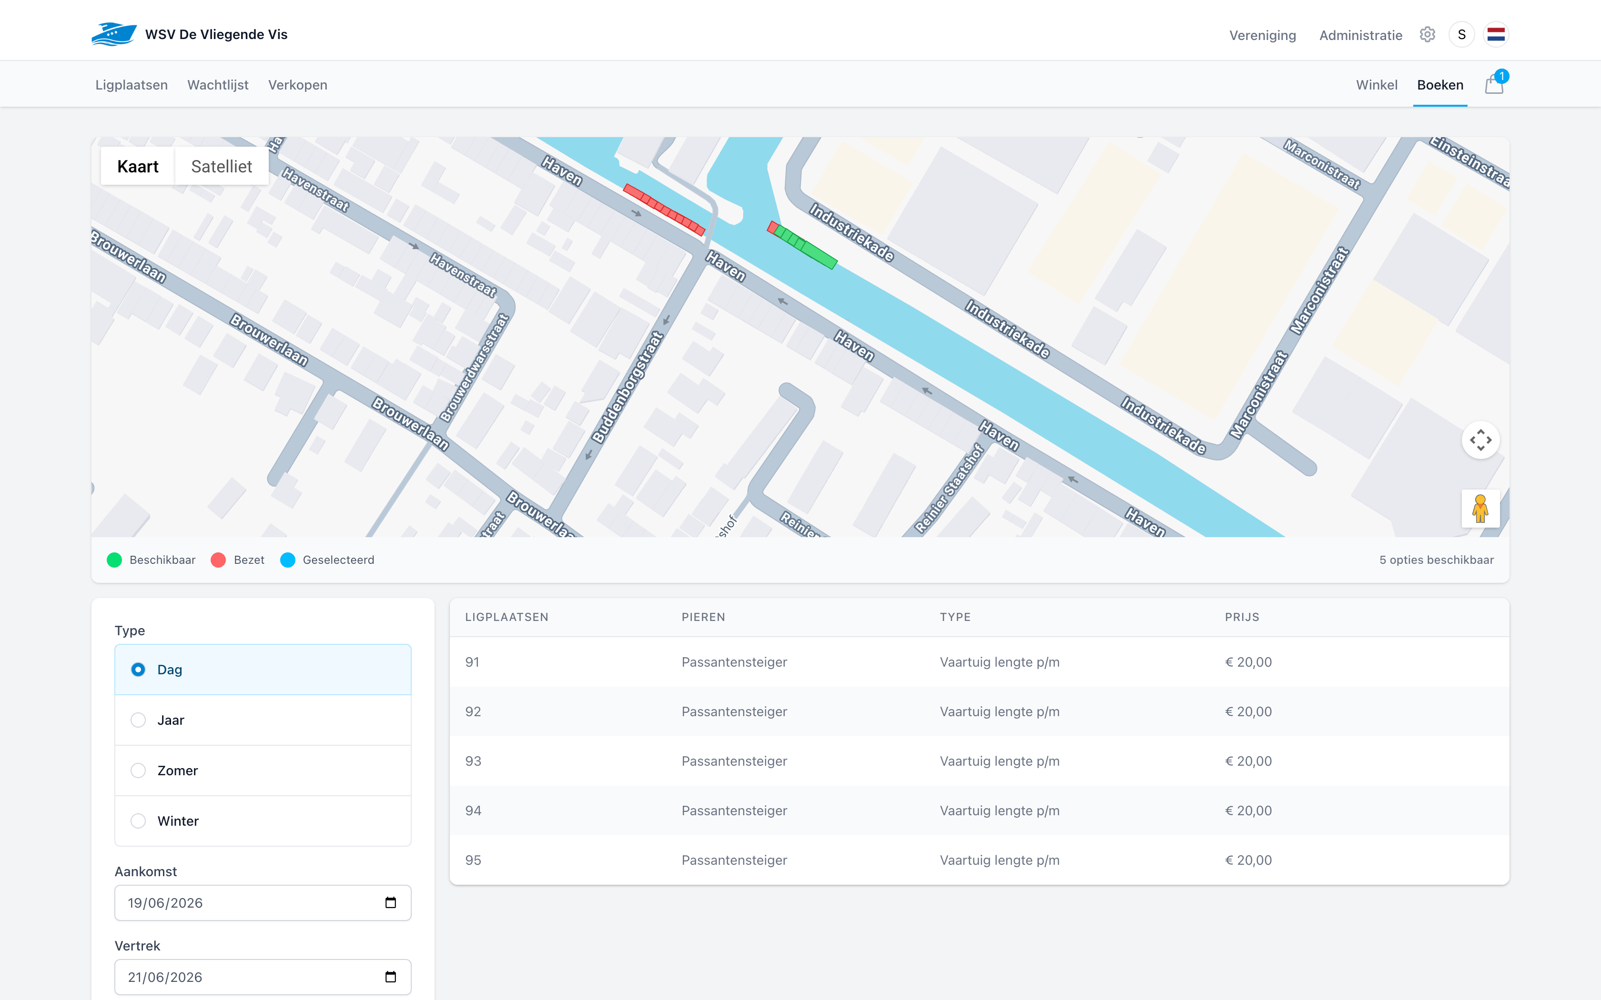Click the Prijs column header
The image size is (1601, 1000).
[1242, 617]
